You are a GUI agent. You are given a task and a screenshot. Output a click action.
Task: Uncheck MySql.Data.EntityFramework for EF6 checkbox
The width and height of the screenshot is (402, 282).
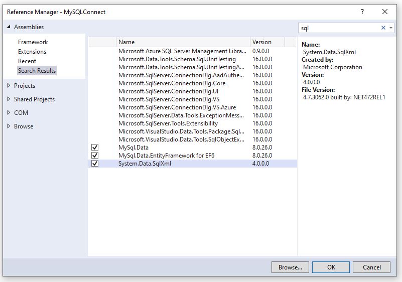pos(95,156)
